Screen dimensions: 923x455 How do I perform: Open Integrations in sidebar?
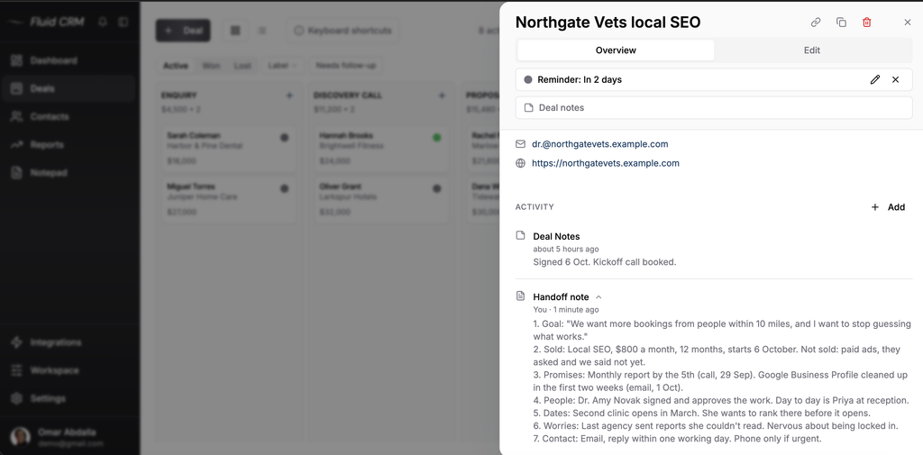(69, 342)
